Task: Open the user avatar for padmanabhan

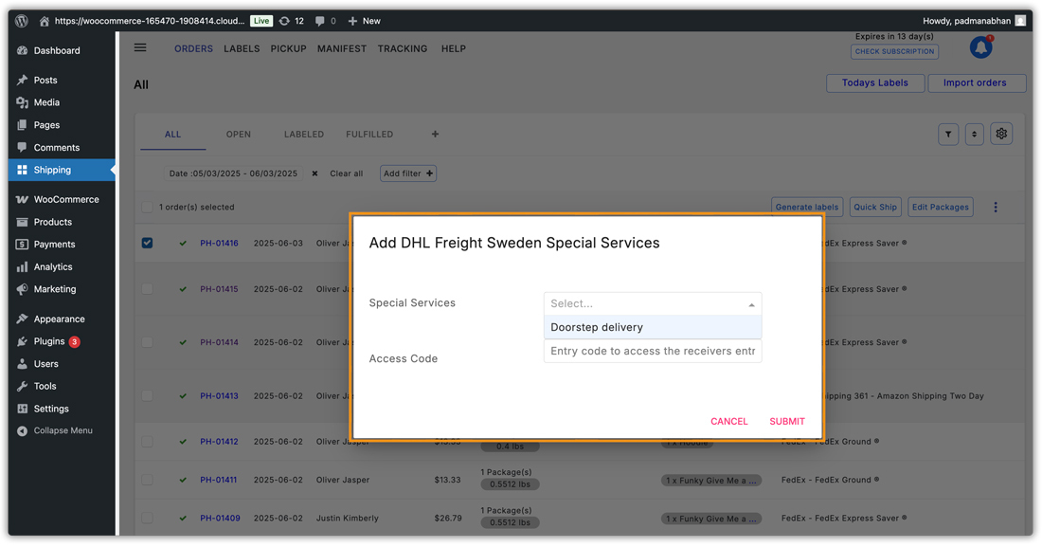Action: point(1020,21)
